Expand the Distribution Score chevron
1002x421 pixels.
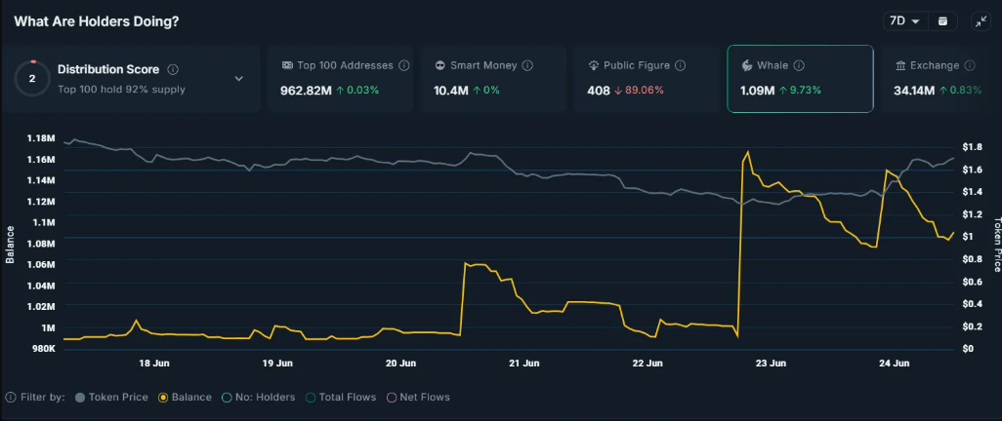click(x=239, y=79)
